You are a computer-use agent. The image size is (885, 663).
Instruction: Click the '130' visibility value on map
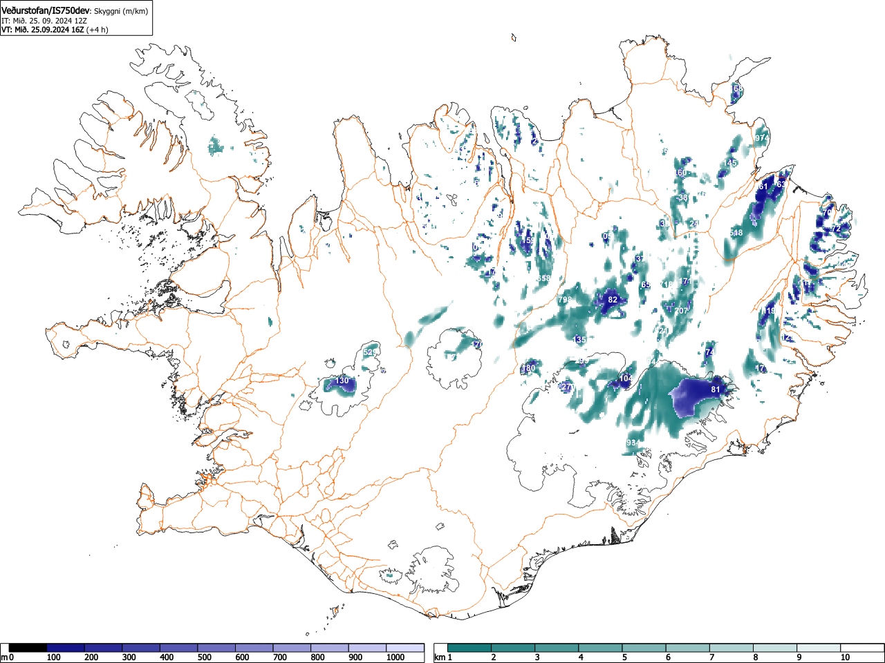(x=342, y=381)
